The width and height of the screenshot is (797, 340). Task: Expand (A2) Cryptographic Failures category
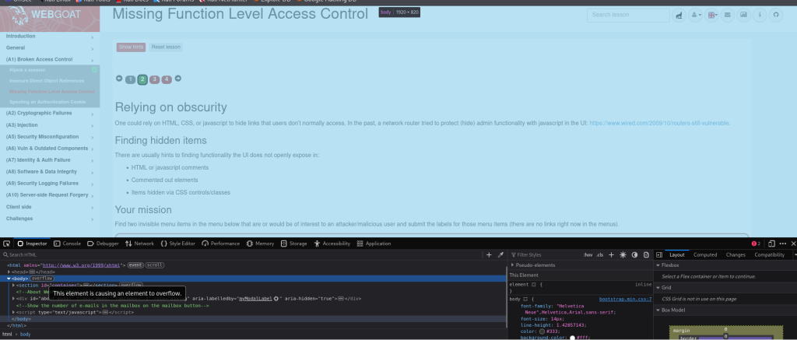click(50, 114)
